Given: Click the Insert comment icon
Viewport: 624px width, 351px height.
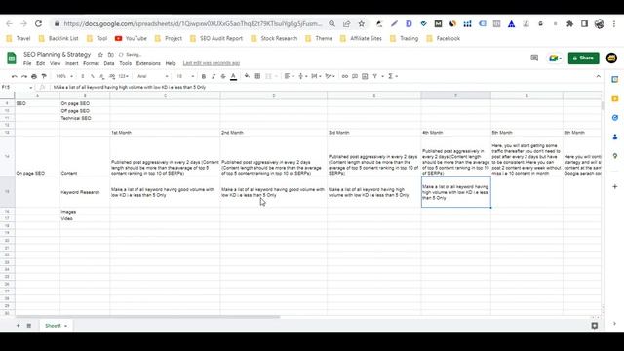Looking at the screenshot, I should pyautogui.click(x=355, y=76).
